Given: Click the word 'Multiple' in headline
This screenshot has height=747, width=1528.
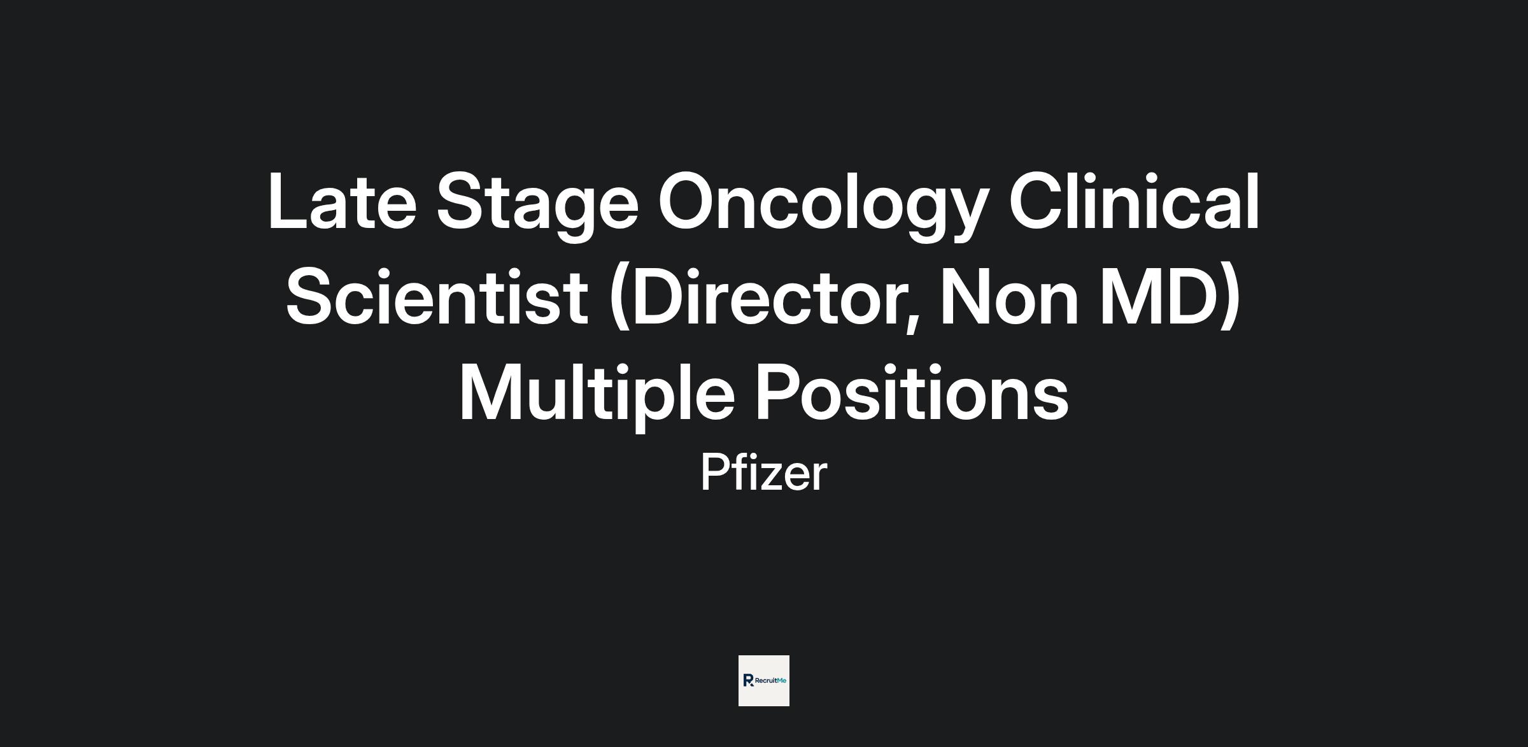Looking at the screenshot, I should (x=597, y=394).
